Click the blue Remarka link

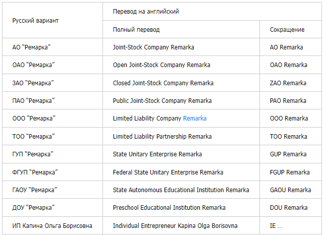tap(195, 119)
